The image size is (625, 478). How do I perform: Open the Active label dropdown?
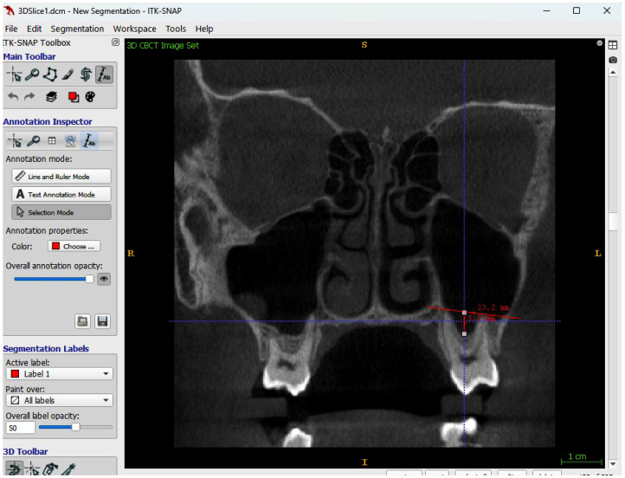click(x=60, y=374)
